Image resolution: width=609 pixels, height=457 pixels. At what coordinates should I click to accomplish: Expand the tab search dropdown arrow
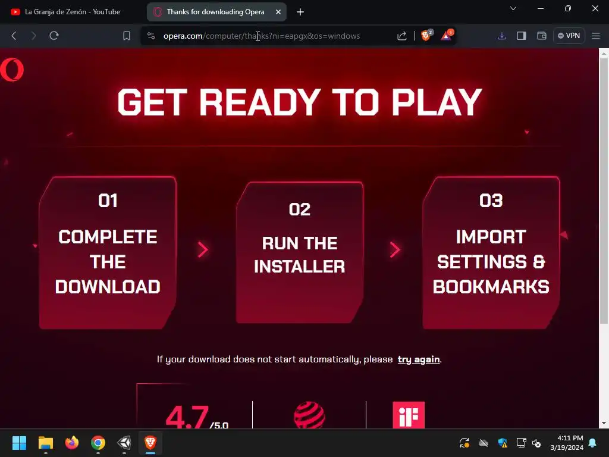click(x=513, y=8)
